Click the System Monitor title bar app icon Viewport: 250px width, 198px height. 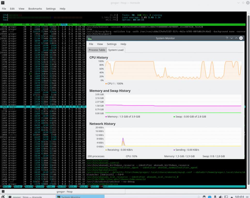click(90, 38)
